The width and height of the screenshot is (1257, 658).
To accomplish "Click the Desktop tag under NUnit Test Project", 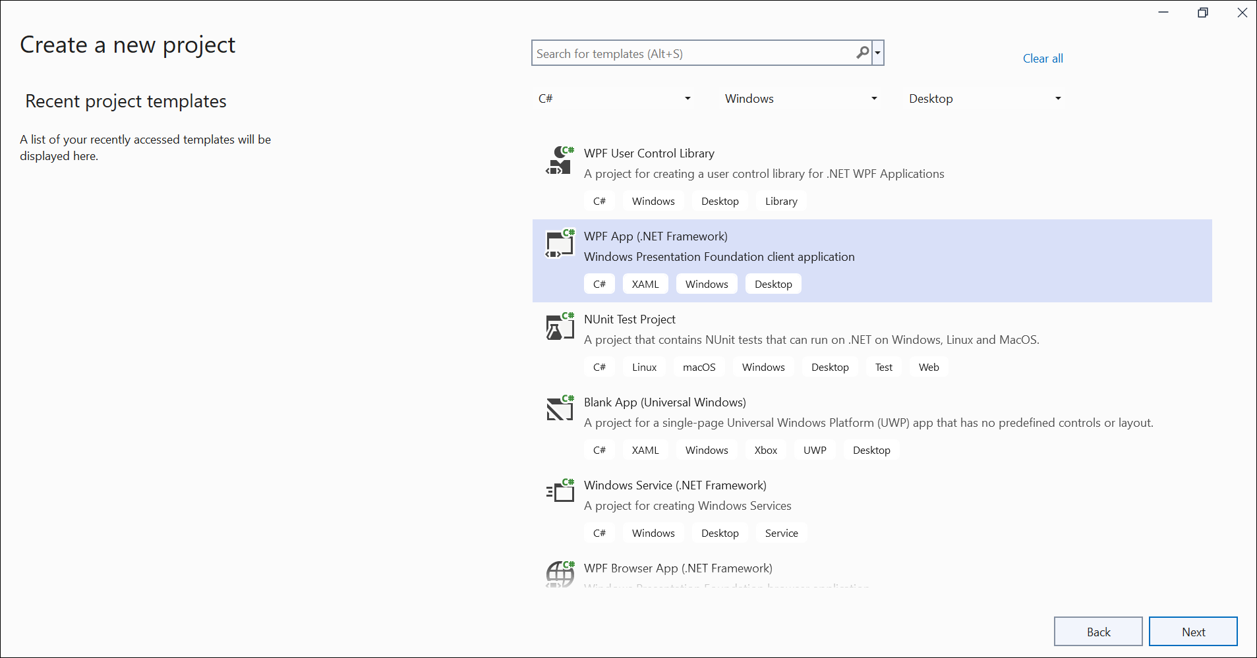I will (x=830, y=368).
